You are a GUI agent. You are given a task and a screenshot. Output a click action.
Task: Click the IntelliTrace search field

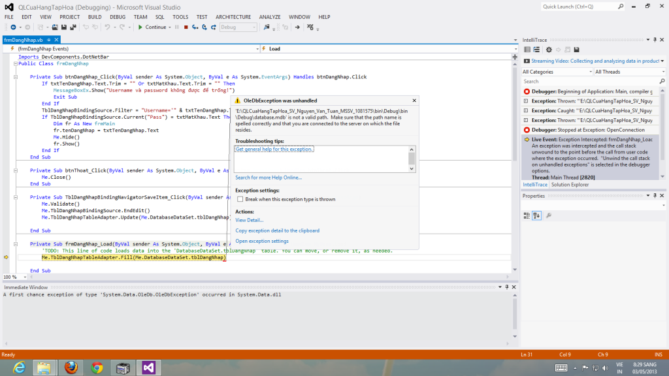(x=593, y=82)
